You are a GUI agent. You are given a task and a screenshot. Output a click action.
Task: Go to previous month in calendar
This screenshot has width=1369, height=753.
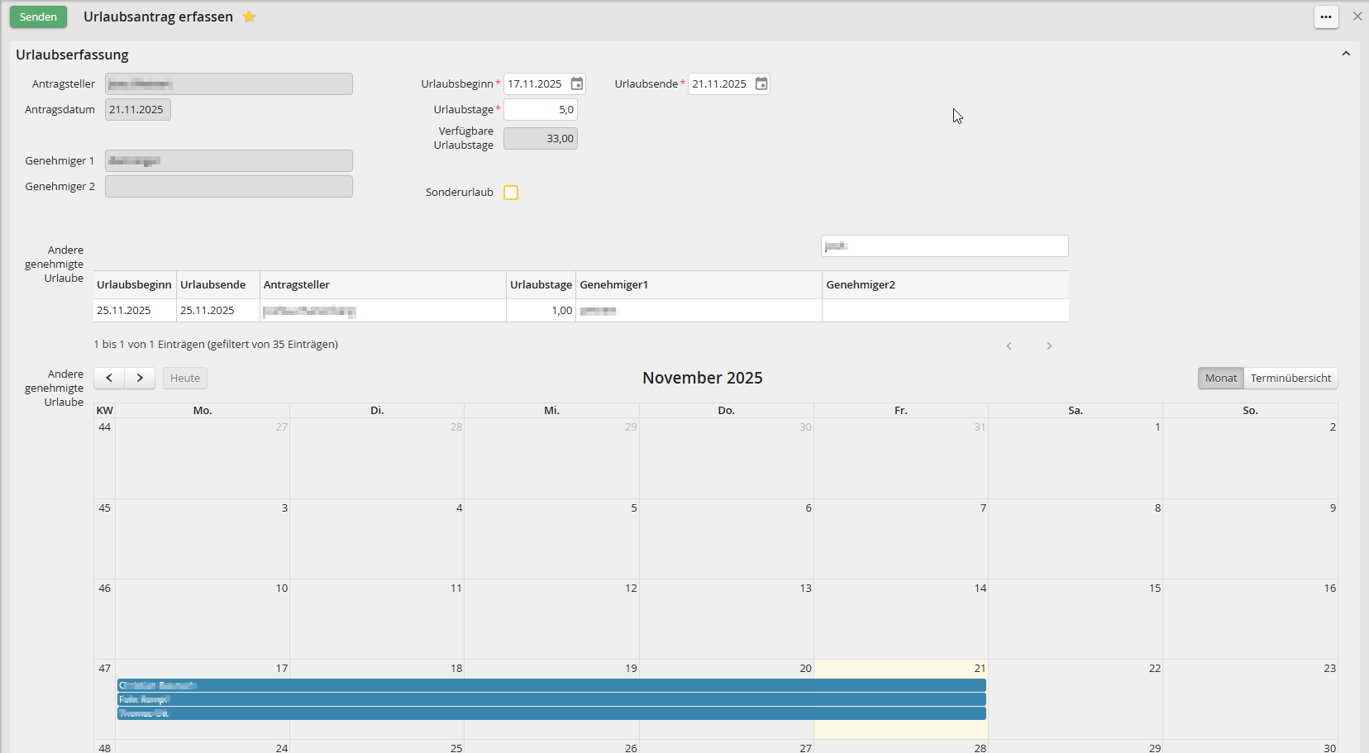click(x=109, y=379)
